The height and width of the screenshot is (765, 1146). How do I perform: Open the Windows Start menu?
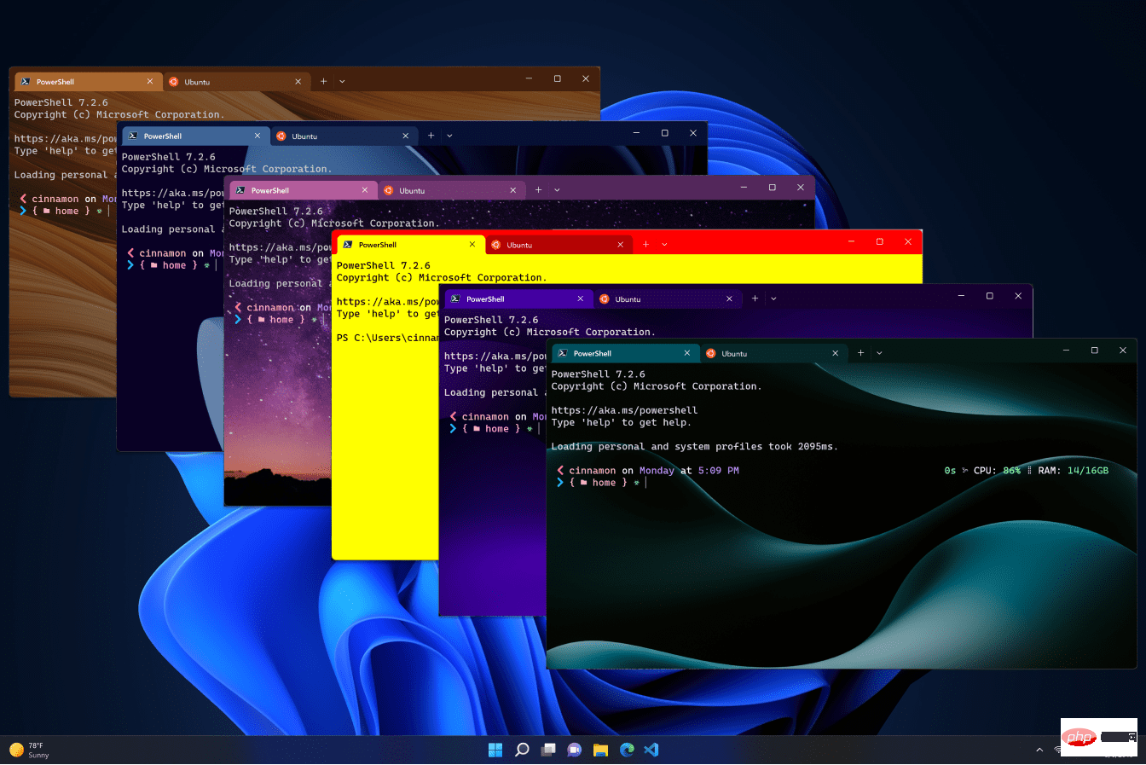(x=495, y=750)
